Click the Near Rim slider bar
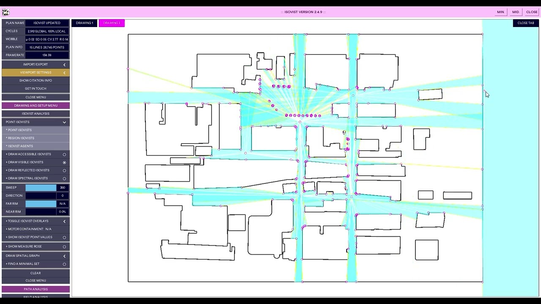 41,212
